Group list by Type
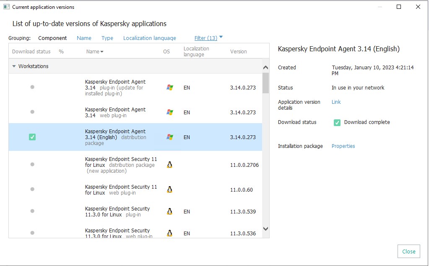This screenshot has width=429, height=266. pos(107,38)
